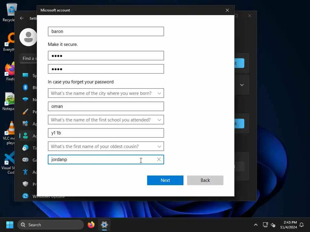Clear the jordanp answer with the X icon
Image resolution: width=310 pixels, height=232 pixels.
point(159,159)
